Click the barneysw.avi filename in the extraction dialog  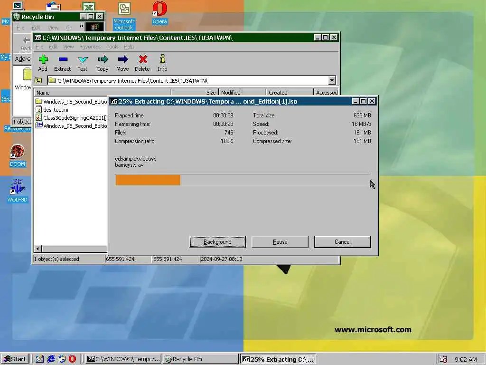click(x=130, y=165)
